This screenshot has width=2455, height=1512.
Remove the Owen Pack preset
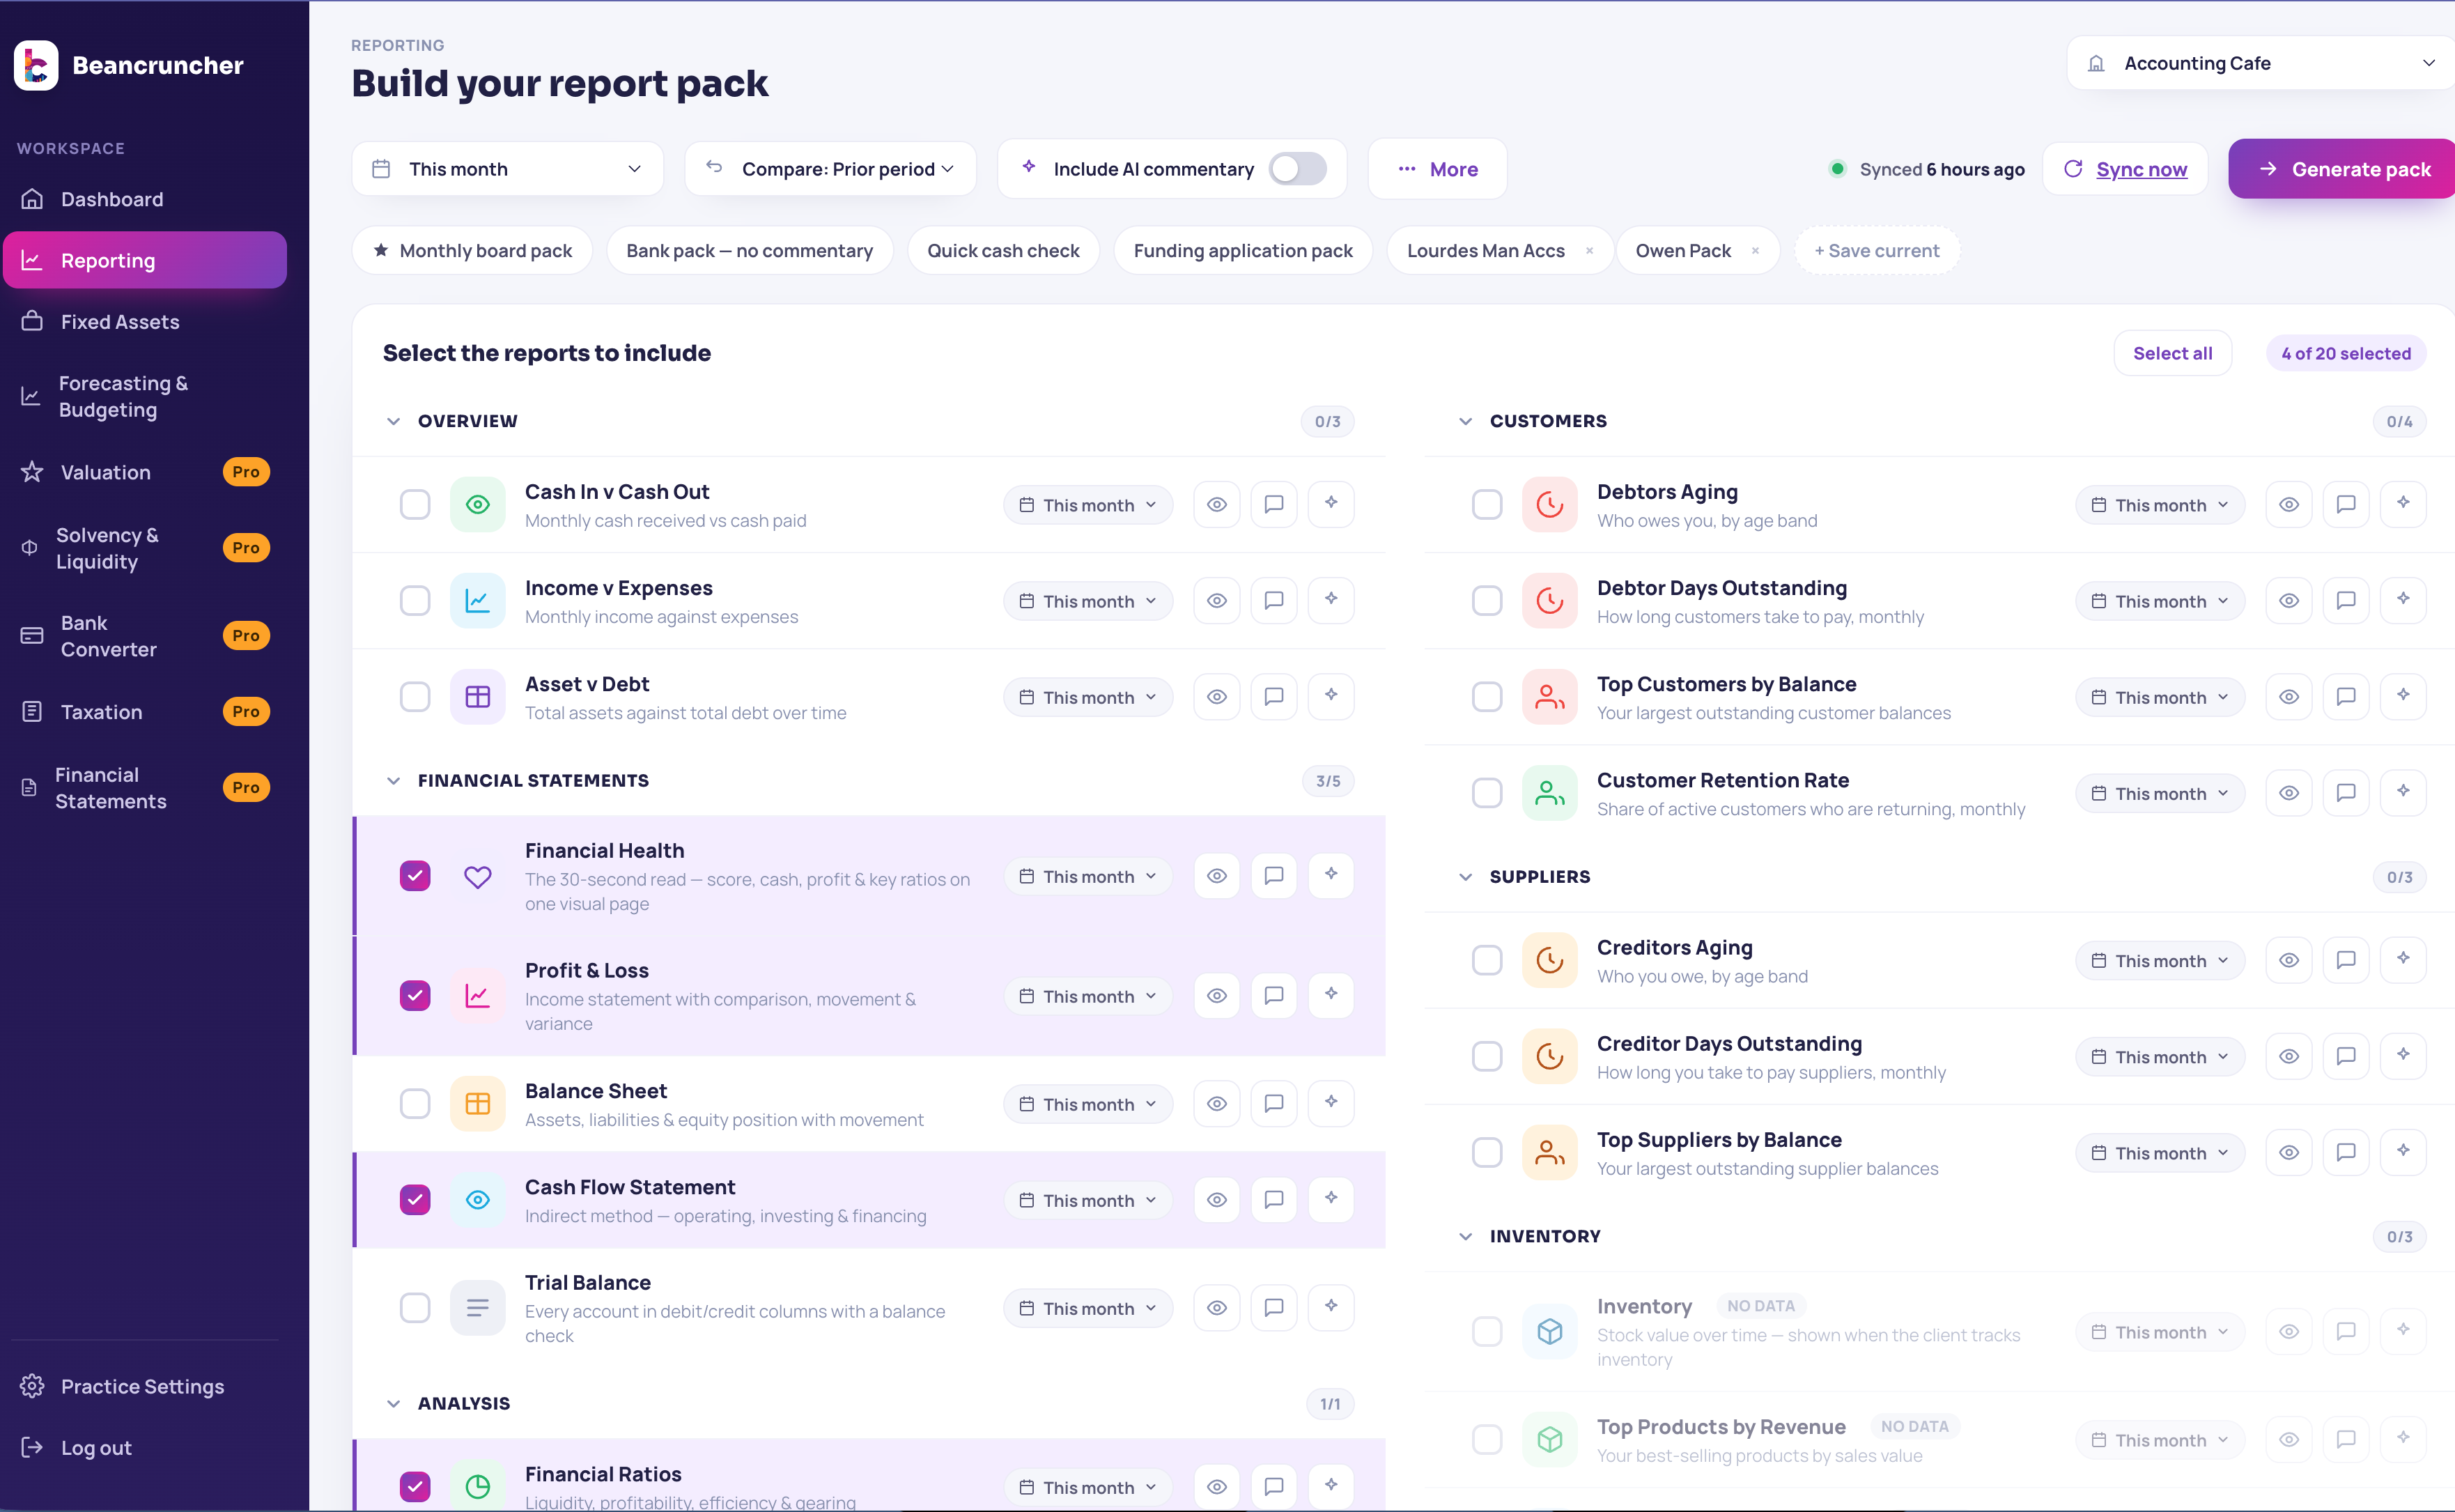click(1756, 251)
